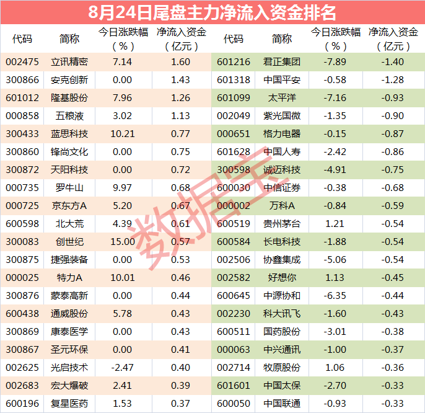Click the name 诚迈科技

point(282,169)
